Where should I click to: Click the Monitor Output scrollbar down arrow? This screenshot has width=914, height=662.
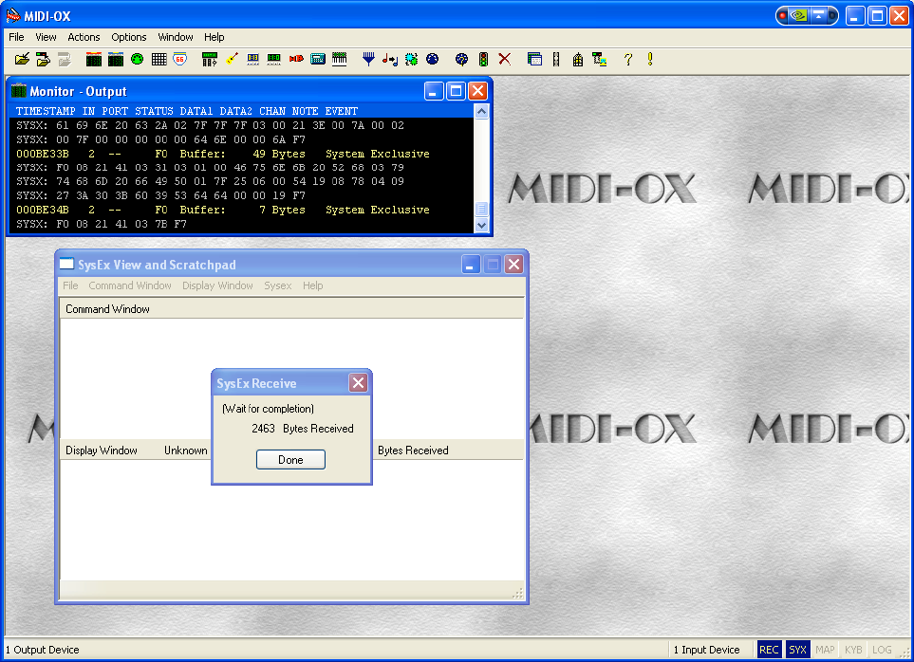click(x=481, y=225)
